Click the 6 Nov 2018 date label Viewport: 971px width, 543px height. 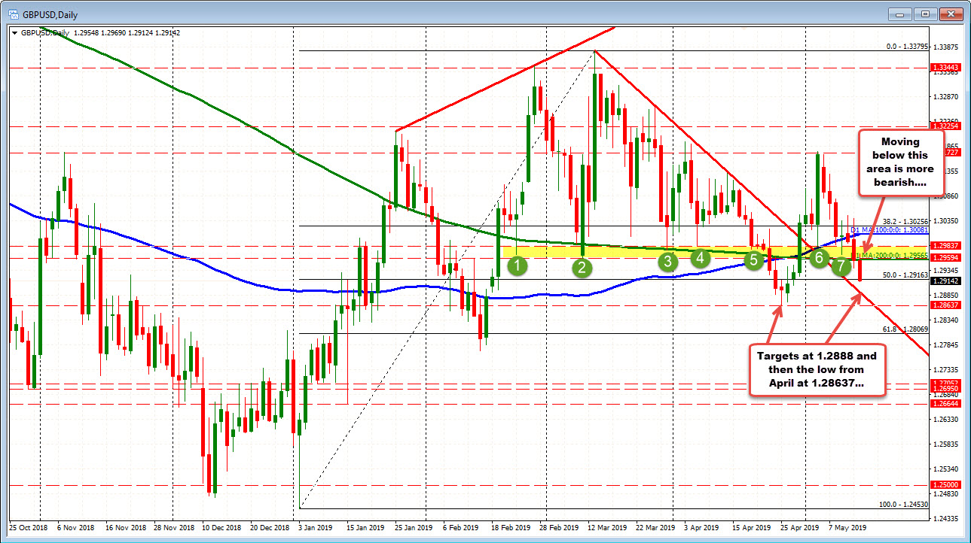[x=75, y=528]
